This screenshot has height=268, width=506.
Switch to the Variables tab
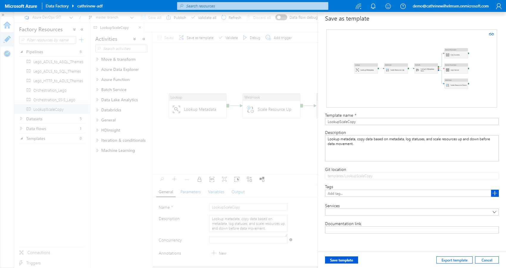click(x=216, y=192)
